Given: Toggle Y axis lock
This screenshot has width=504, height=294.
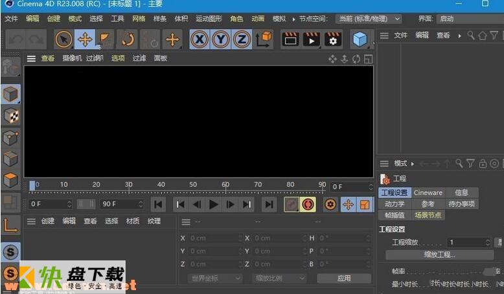Looking at the screenshot, I should point(220,40).
